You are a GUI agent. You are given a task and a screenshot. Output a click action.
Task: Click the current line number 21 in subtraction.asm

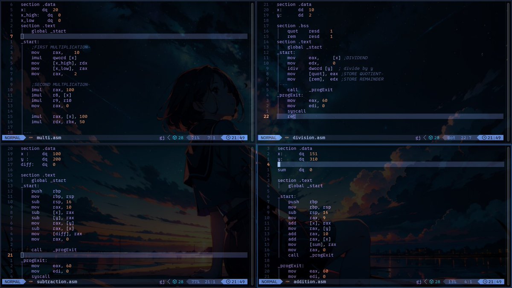10,255
